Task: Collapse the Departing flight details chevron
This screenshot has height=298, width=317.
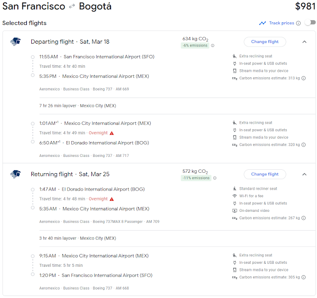Action: [x=304, y=42]
